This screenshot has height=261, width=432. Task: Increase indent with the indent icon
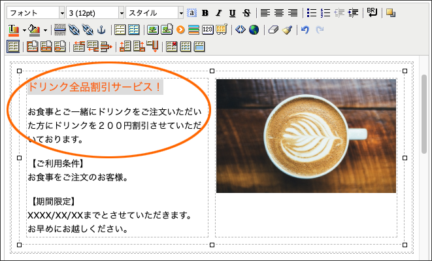tap(353, 13)
